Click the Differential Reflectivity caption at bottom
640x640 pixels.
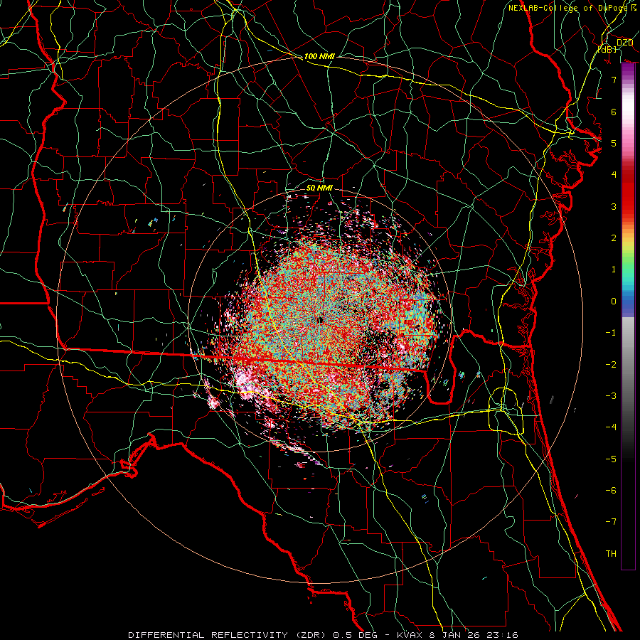323,635
